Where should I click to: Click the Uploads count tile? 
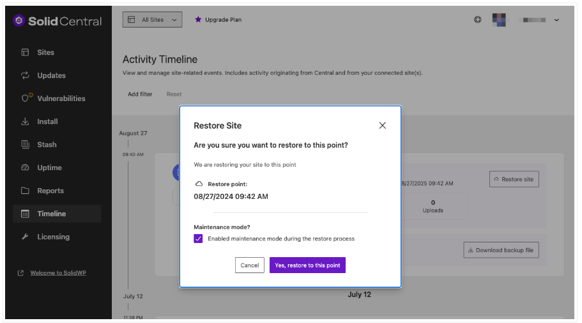pos(433,207)
